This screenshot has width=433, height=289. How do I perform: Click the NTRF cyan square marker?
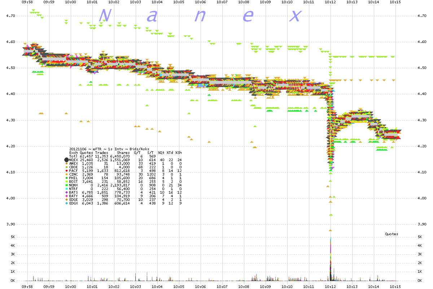66,189
